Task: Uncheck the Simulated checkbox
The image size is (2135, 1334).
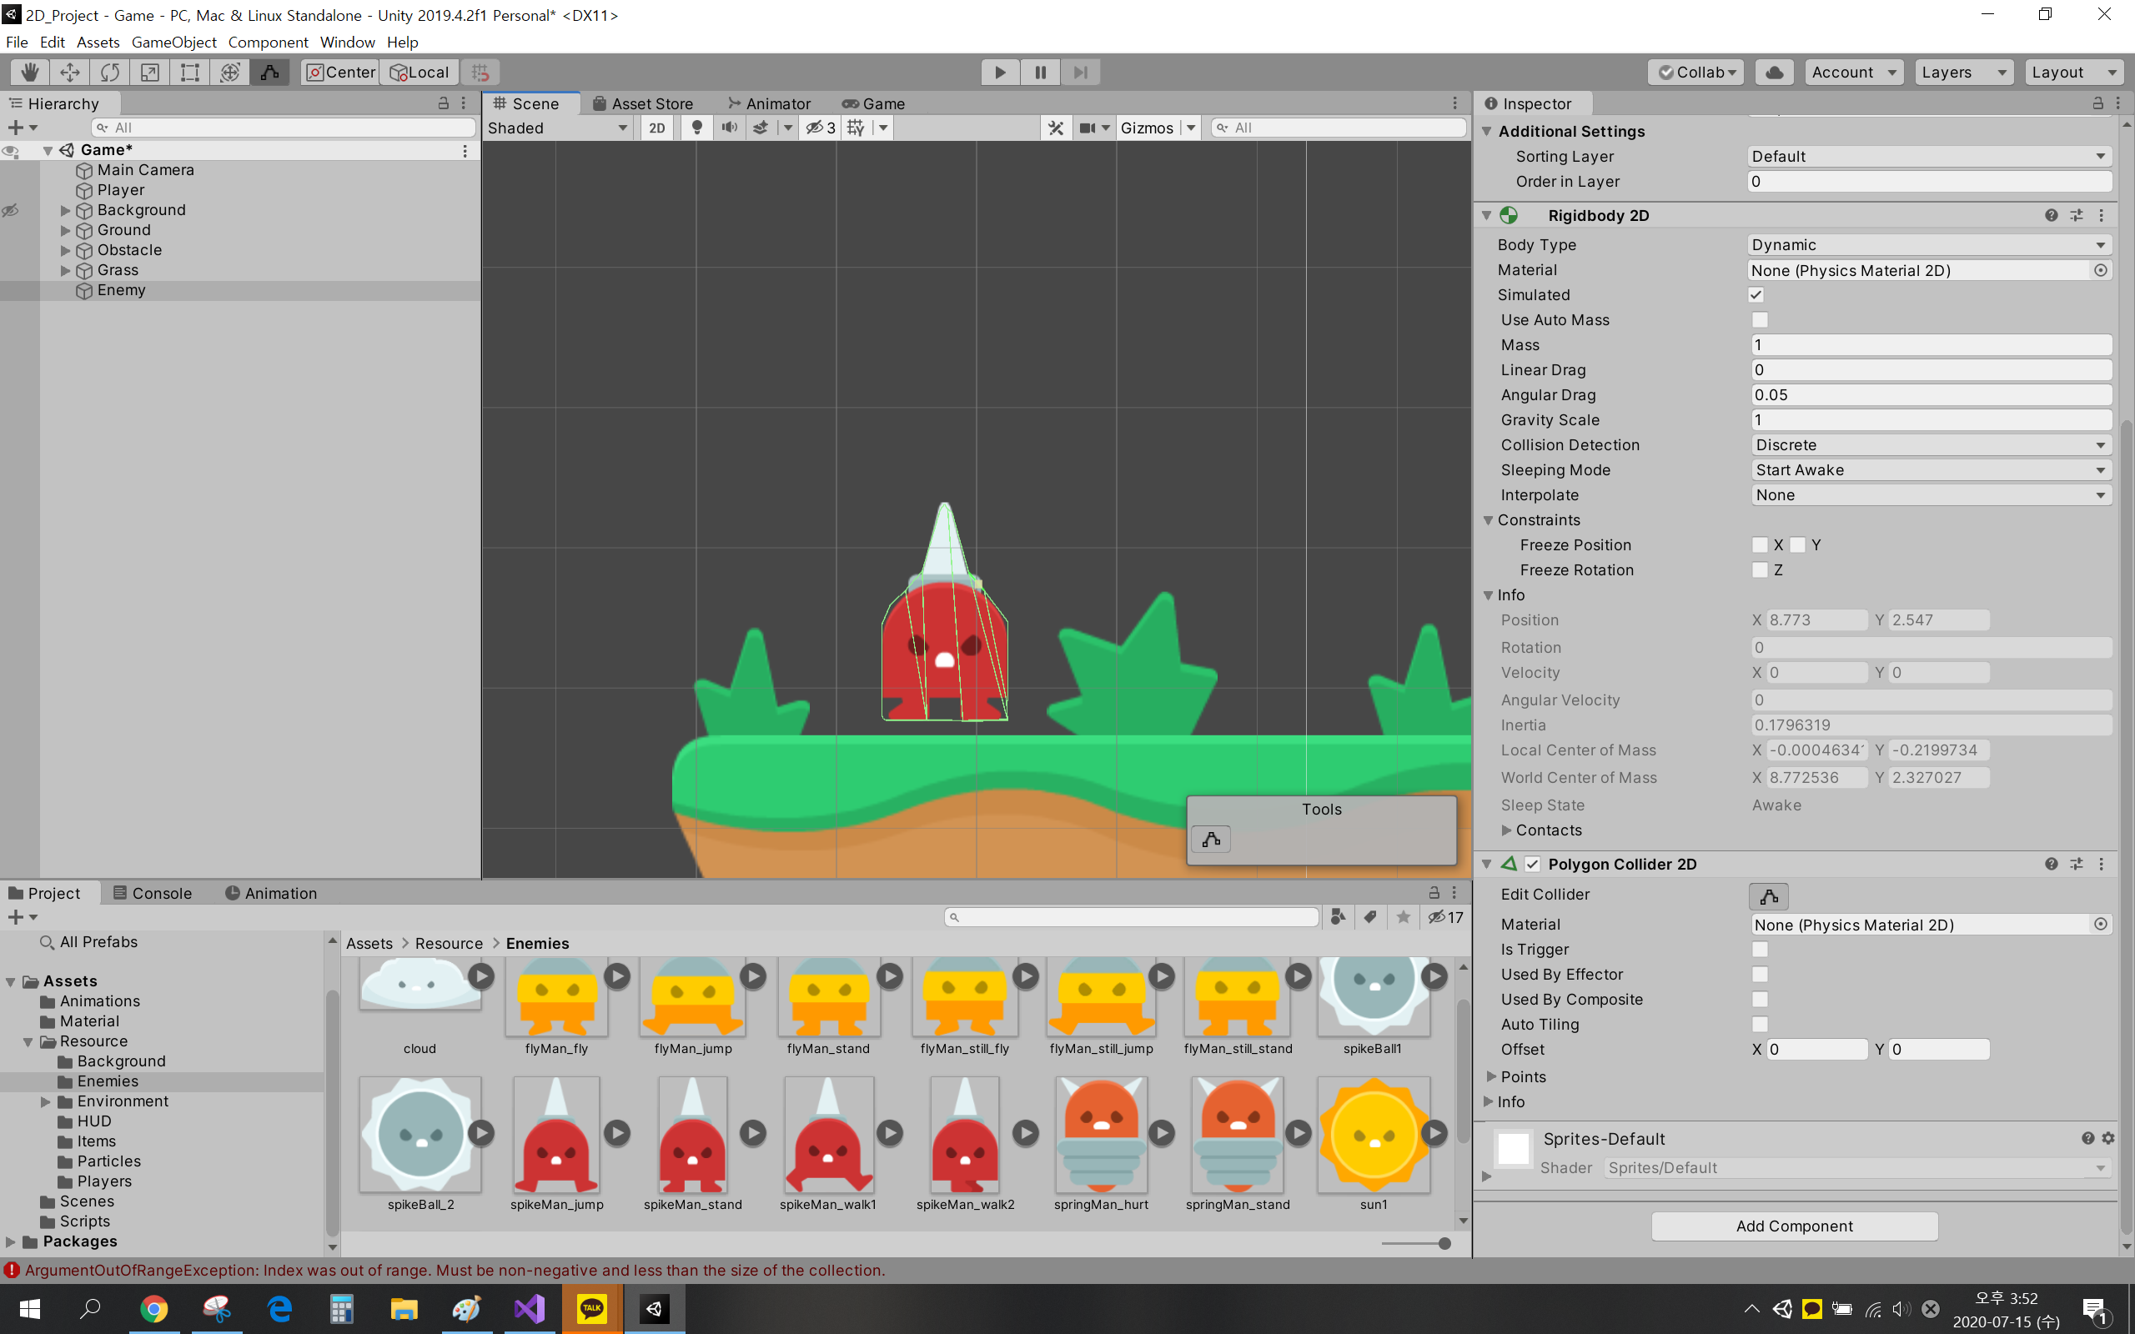Action: pyautogui.click(x=1756, y=294)
